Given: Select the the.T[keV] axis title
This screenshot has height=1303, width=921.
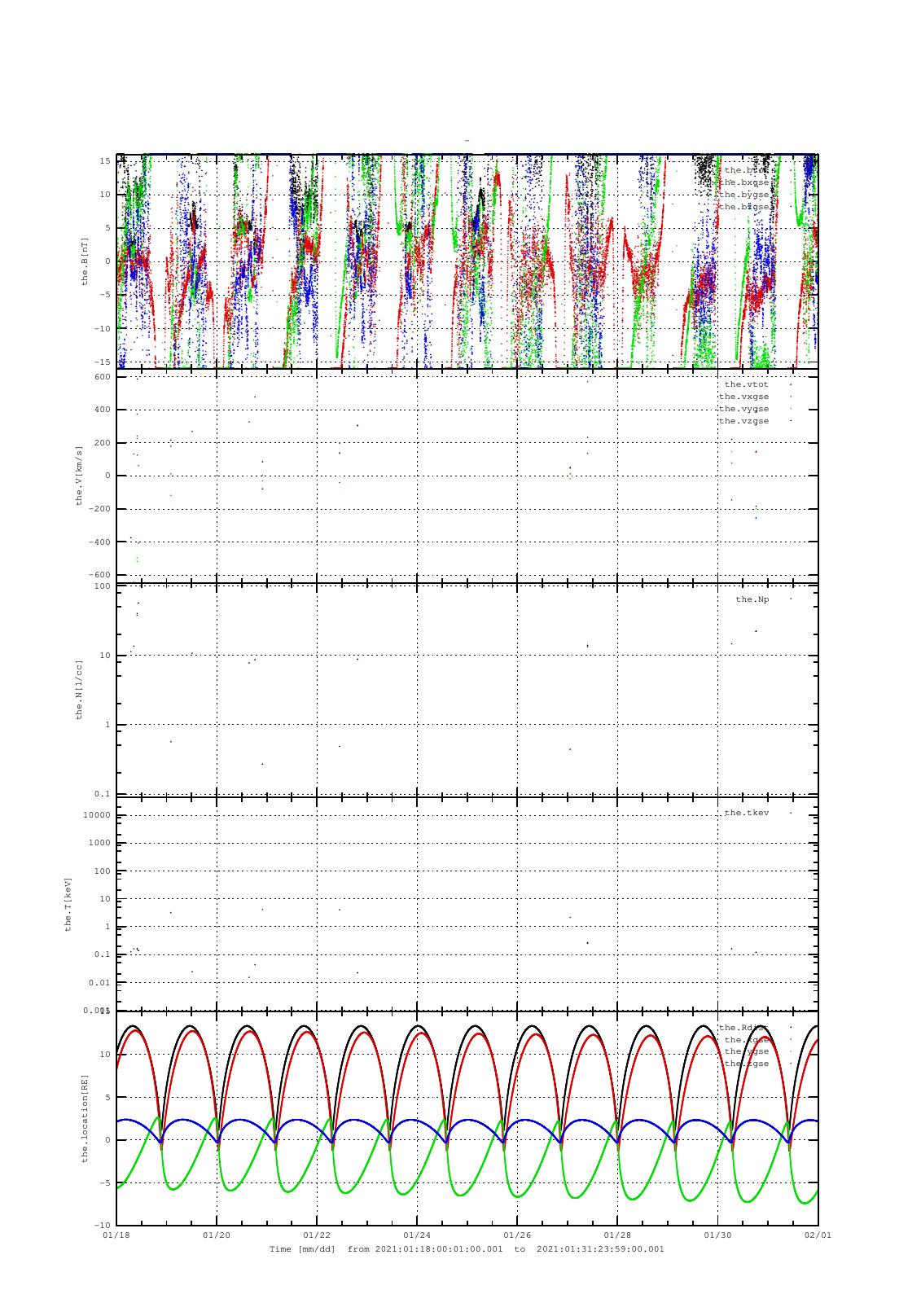Looking at the screenshot, I should (x=69, y=903).
